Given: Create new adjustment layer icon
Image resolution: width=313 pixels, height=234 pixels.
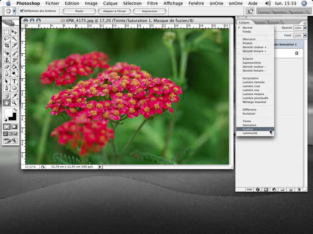Looking at the screenshot, I should click(x=274, y=190).
